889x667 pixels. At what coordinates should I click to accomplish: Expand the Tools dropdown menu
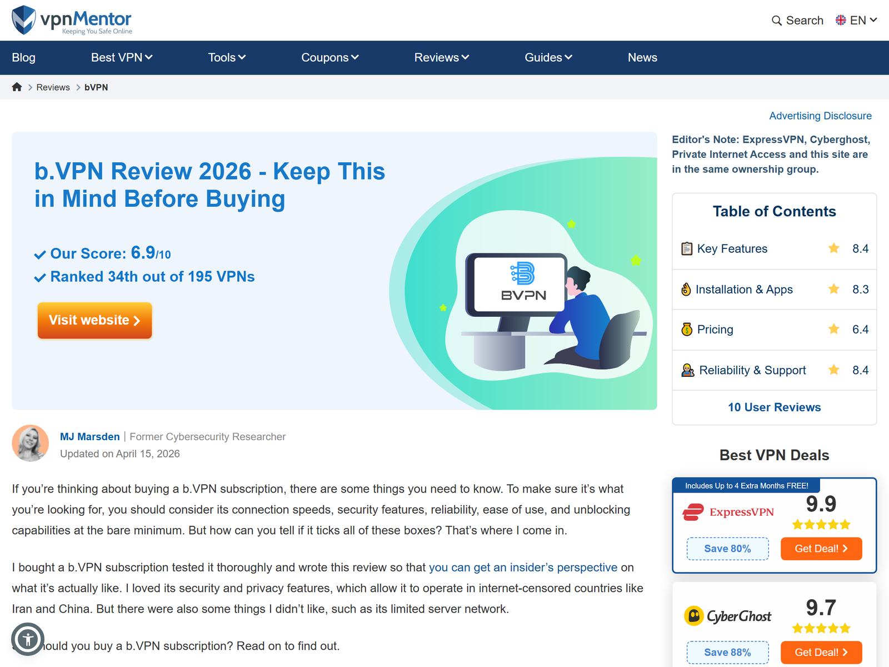pyautogui.click(x=227, y=58)
